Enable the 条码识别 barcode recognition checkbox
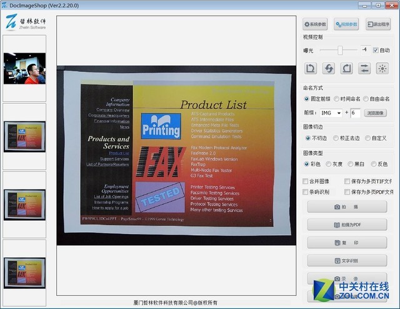This screenshot has width=400, height=309. coord(306,192)
